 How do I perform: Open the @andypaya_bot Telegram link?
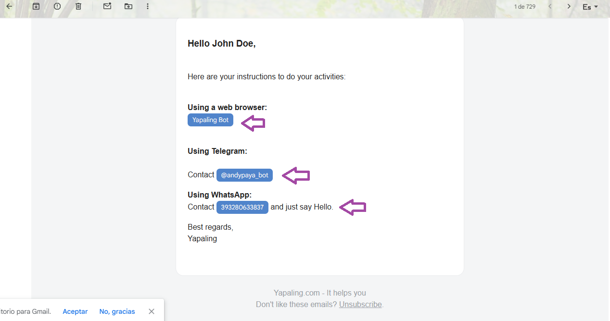[x=244, y=175]
